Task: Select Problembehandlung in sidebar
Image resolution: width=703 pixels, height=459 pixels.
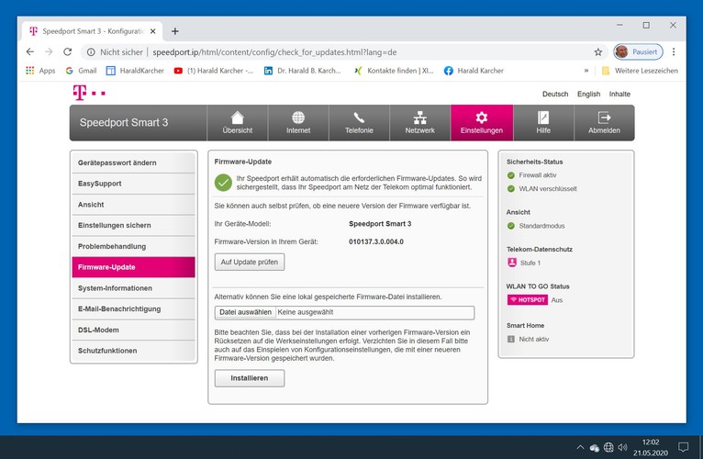Action: (134, 246)
